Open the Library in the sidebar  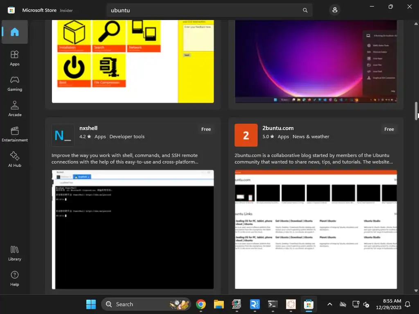(x=15, y=253)
